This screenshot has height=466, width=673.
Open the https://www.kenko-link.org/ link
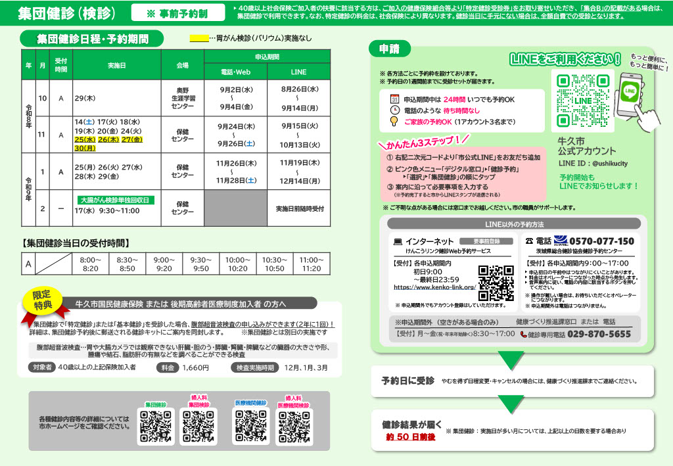tap(435, 287)
